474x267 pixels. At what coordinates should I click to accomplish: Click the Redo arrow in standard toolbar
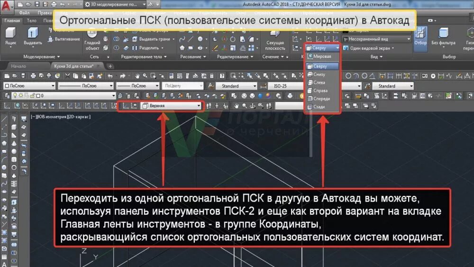click(x=122, y=76)
